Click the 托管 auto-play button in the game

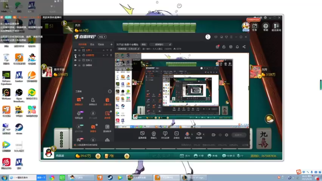click(x=199, y=156)
